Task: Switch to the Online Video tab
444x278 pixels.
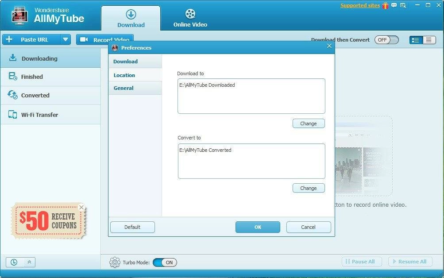Action: pyautogui.click(x=190, y=19)
